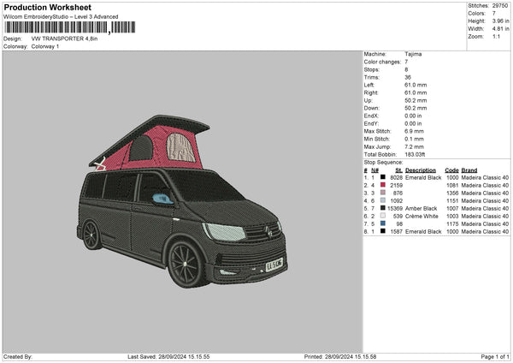
Task: Click stitch count 15369 for Amber Black
Action: point(395,208)
